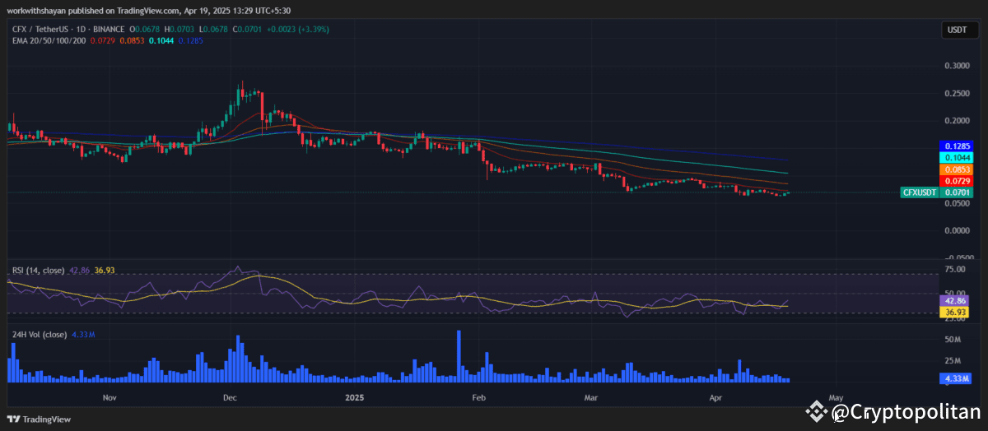This screenshot has height=431, width=988.
Task: Select the USDT currency button
Action: click(959, 30)
